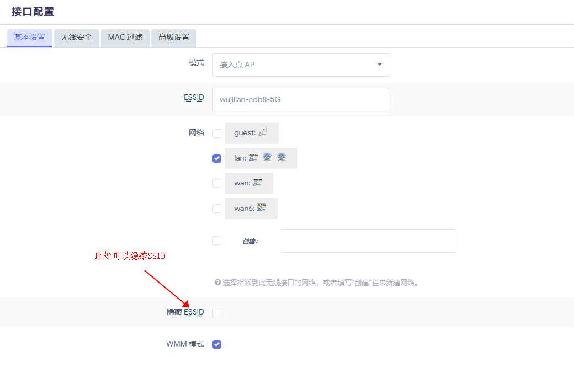574x367 pixels.
Task: Click the ESSID field containing wujilian-edb8-5G
Action: point(300,99)
